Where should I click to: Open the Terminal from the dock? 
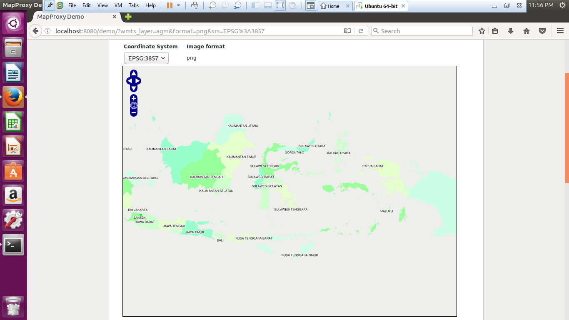coord(14,245)
